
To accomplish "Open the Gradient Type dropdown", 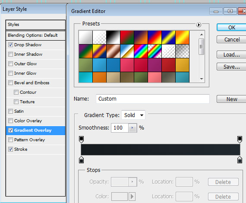I will 133,115.
